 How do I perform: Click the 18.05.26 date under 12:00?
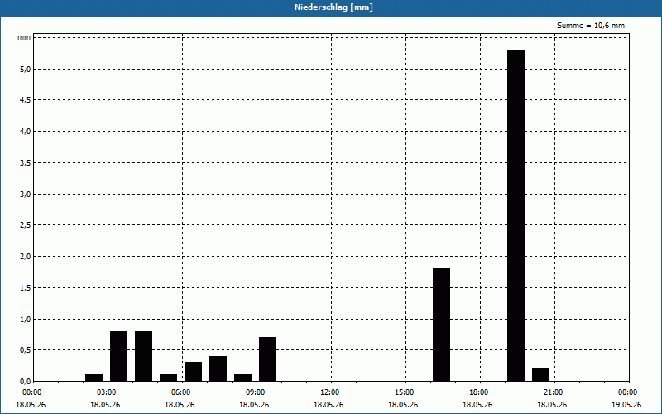pos(329,405)
